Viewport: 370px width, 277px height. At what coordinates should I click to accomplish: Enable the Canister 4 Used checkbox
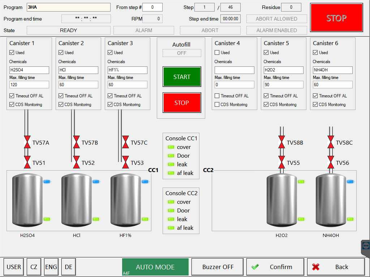click(217, 53)
